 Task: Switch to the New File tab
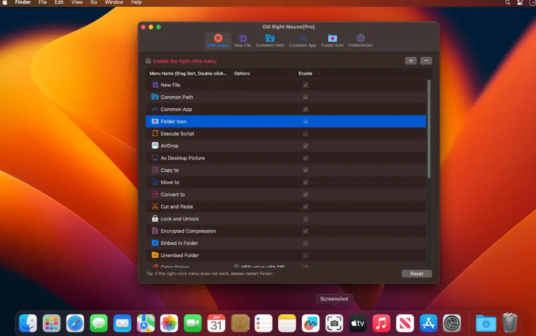coord(242,40)
